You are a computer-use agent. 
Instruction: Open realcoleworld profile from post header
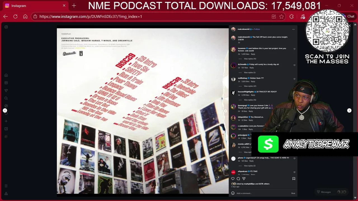pos(244,29)
